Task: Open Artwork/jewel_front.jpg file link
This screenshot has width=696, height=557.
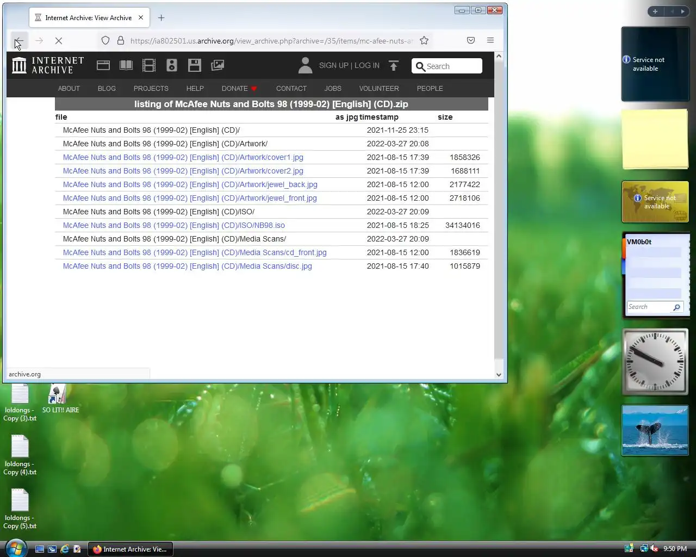Action: pos(190,198)
